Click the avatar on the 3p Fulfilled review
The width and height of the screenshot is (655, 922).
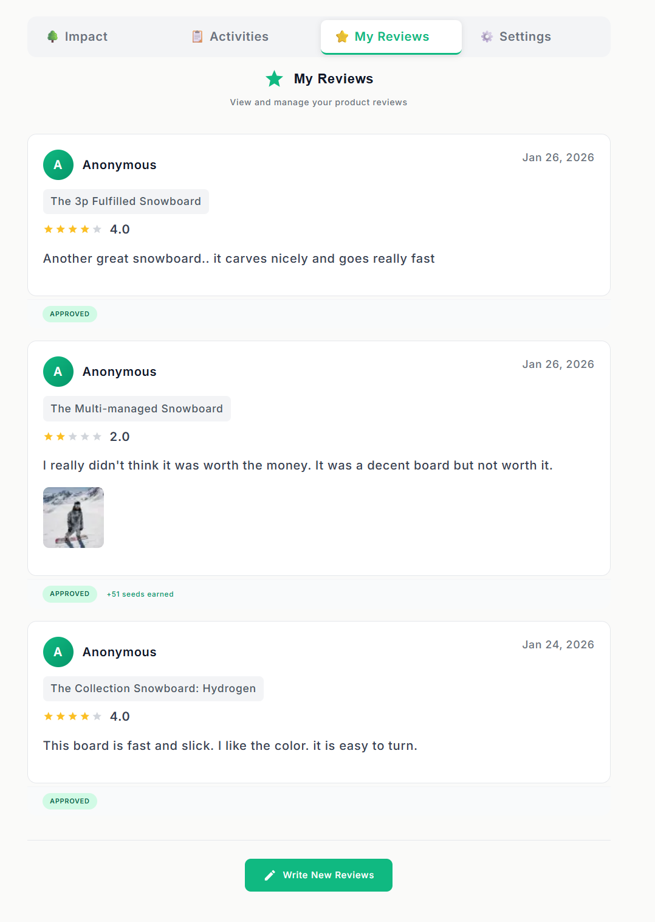coord(58,165)
